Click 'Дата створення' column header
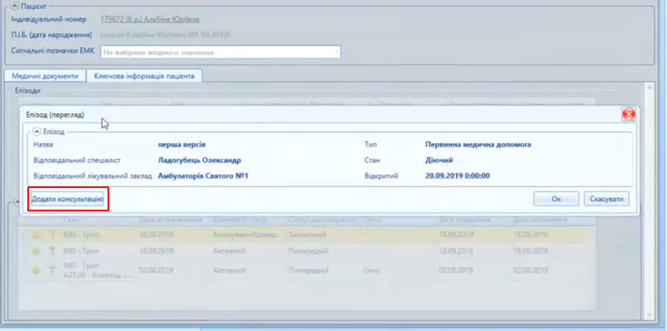Image resolution: width=667 pixels, height=331 pixels. [x=465, y=220]
